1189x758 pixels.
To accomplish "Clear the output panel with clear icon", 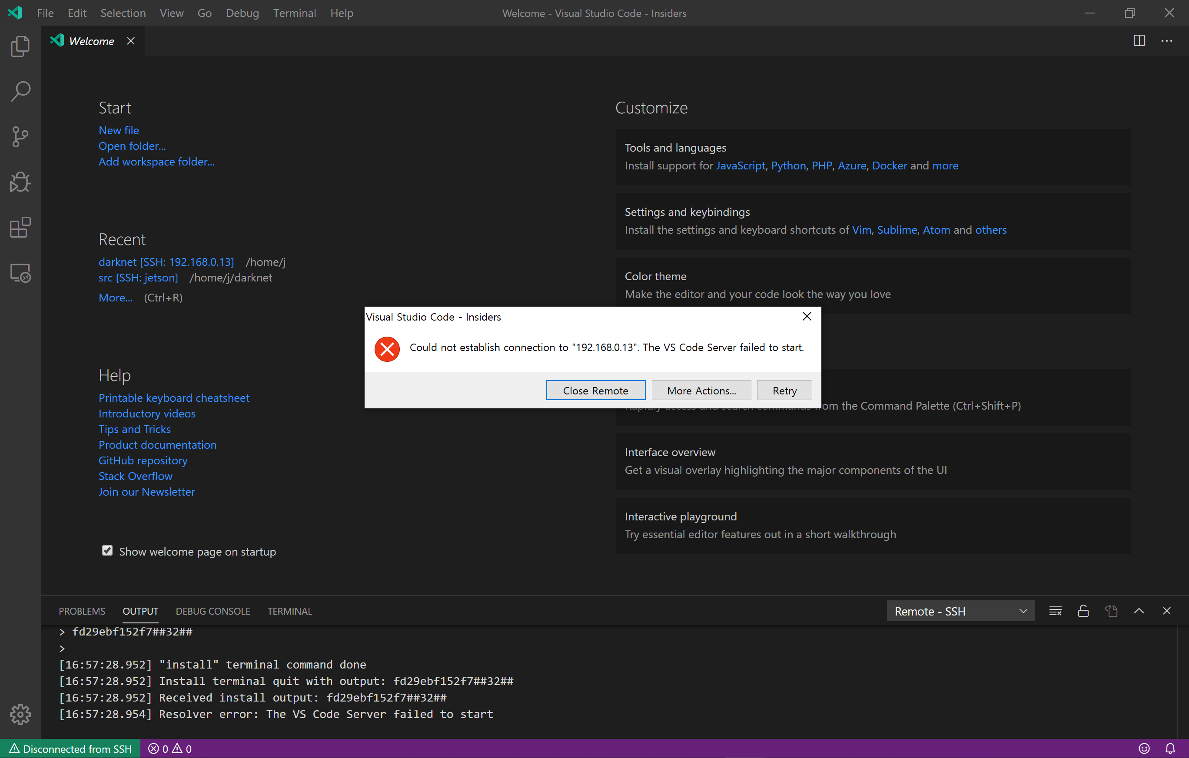I will [x=1055, y=611].
